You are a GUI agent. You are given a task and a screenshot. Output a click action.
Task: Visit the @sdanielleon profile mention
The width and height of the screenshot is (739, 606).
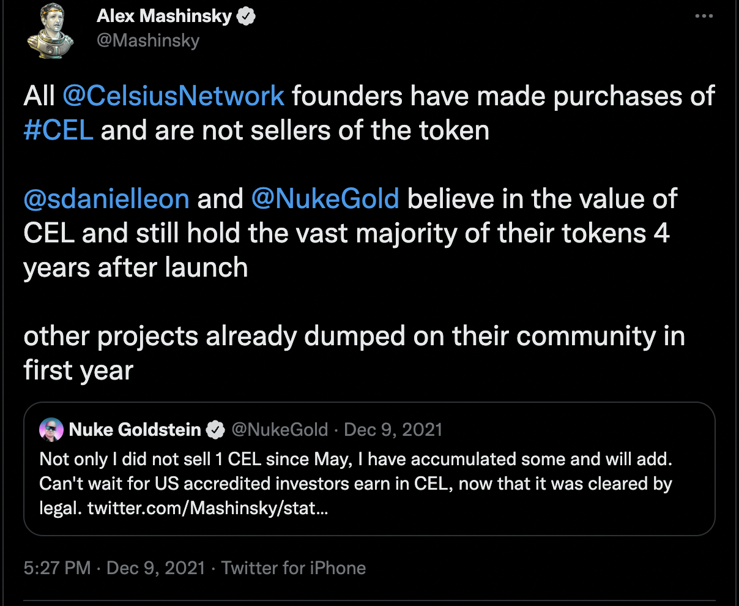point(106,199)
